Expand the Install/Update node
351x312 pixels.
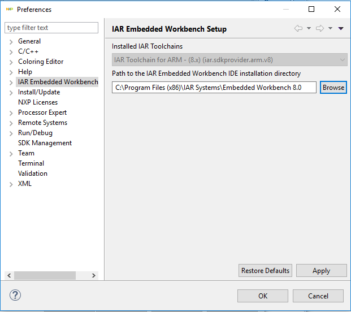[x=11, y=93]
